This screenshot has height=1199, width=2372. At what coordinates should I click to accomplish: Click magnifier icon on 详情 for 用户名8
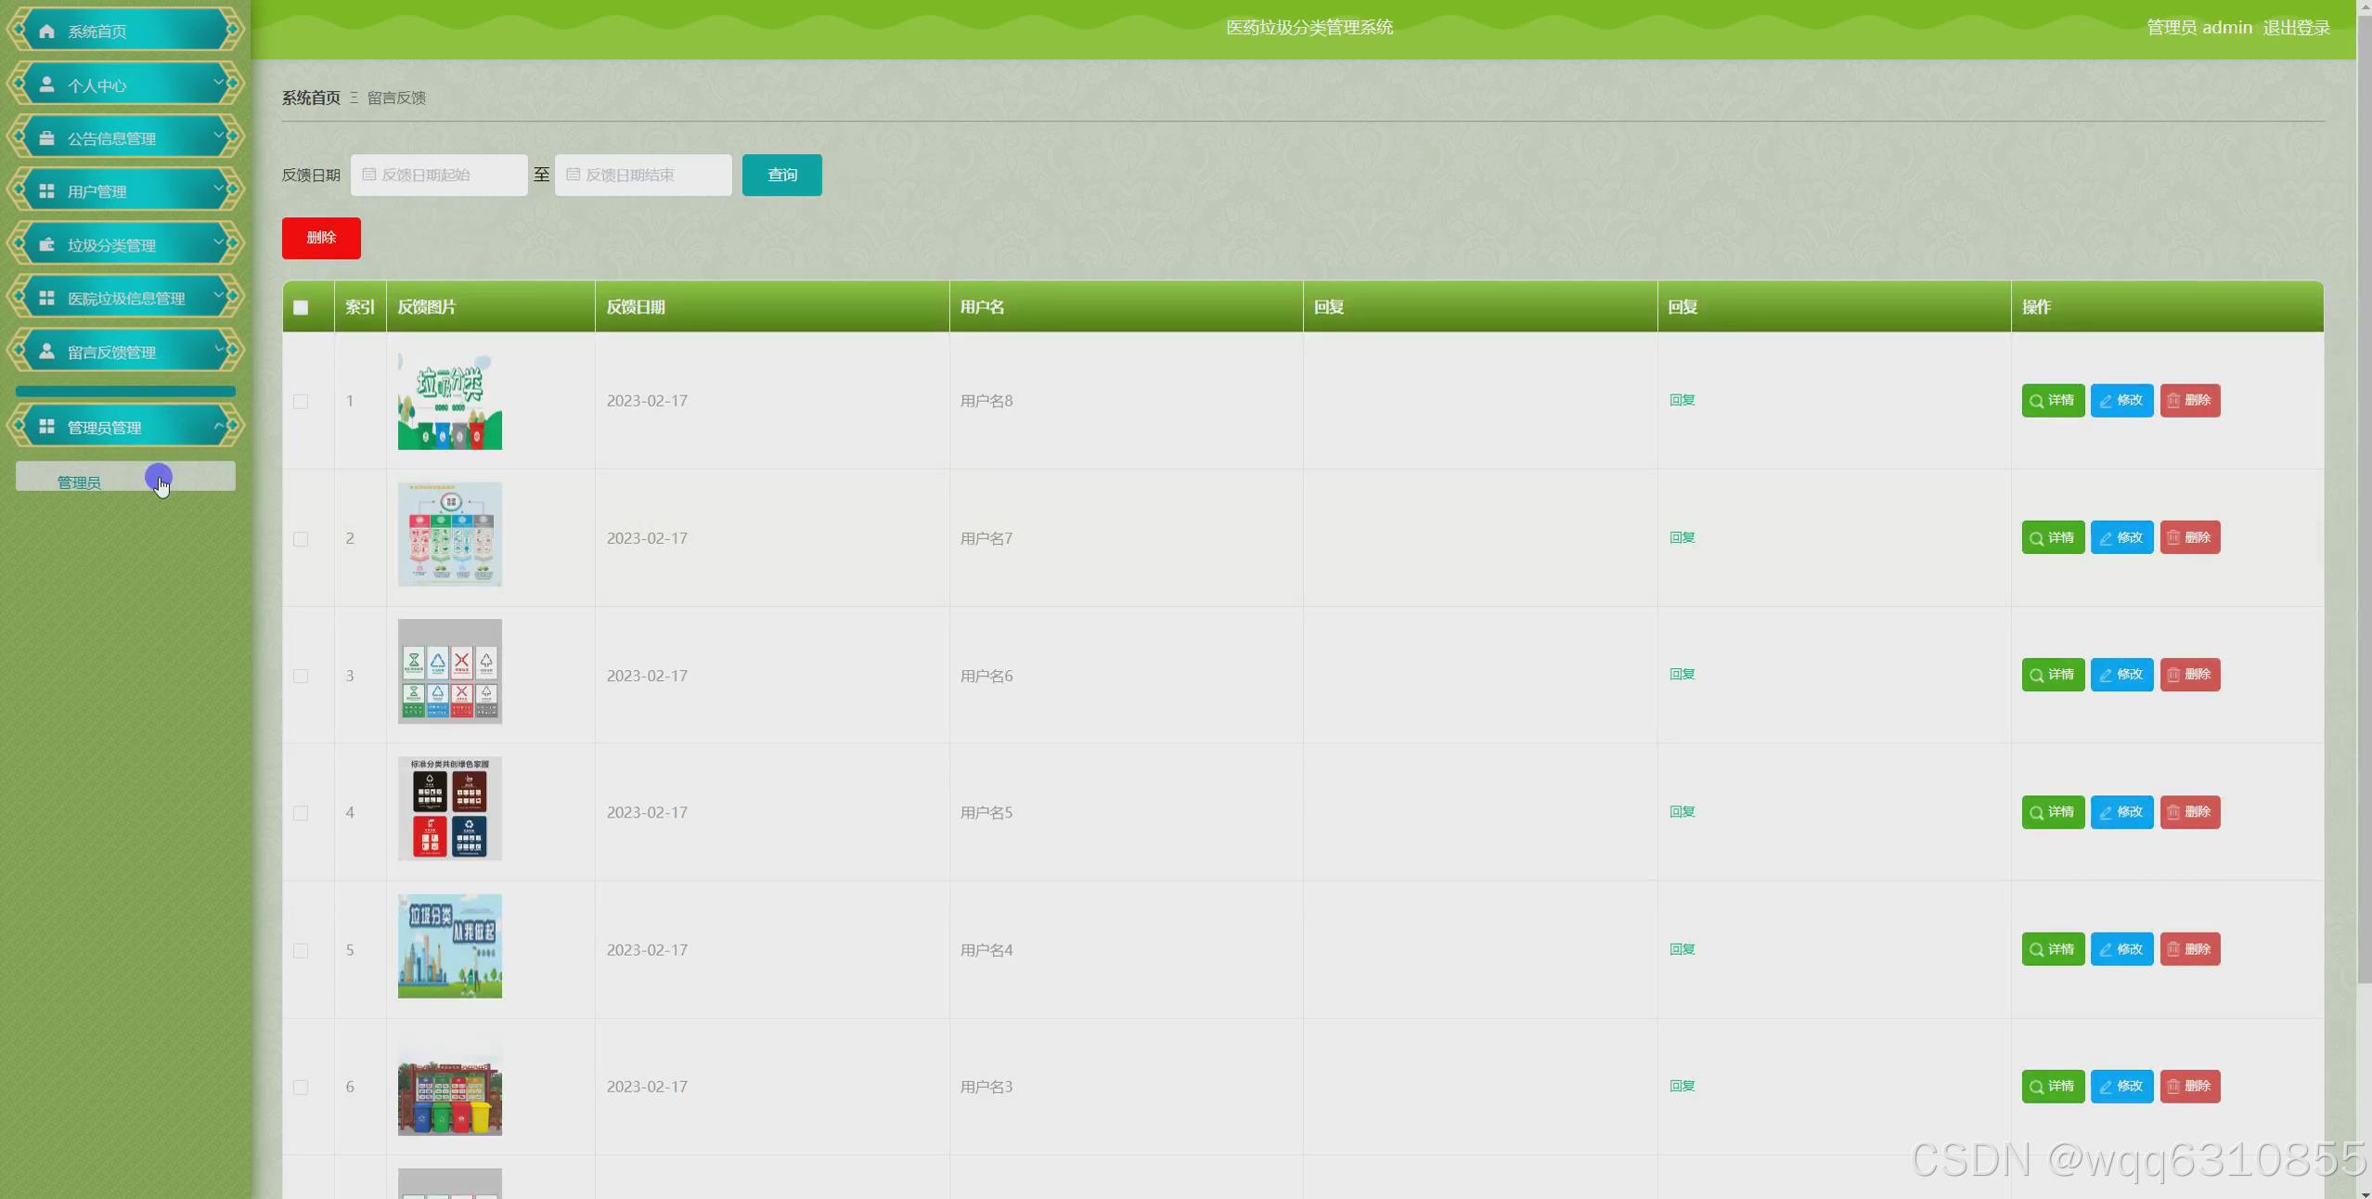point(2037,401)
